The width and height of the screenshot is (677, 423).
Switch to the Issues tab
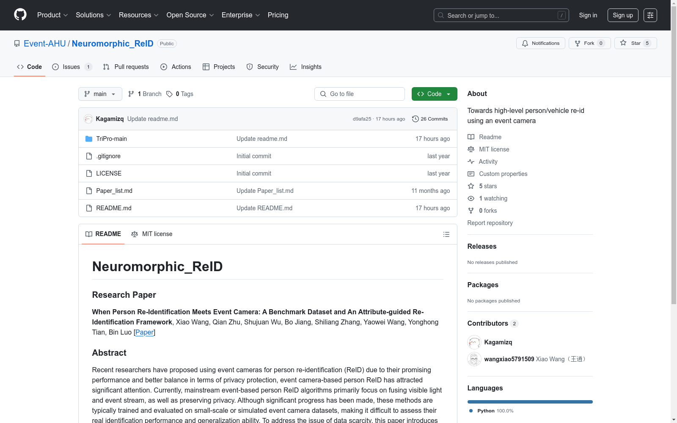coord(72,67)
